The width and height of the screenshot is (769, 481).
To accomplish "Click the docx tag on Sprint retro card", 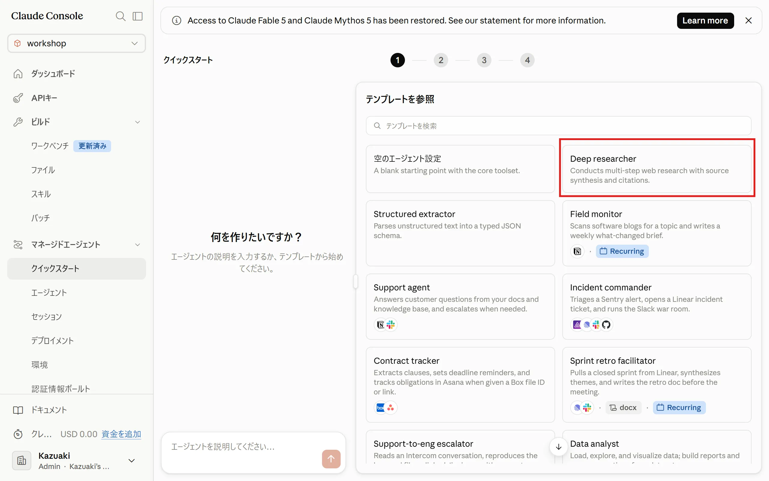I will (x=623, y=408).
